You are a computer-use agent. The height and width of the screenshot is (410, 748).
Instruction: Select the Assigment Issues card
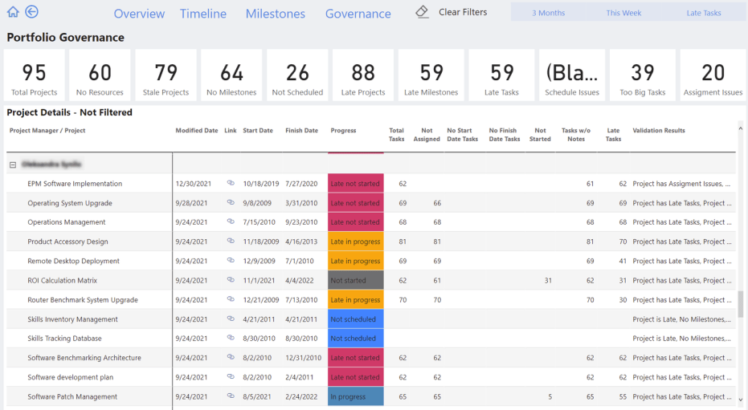click(x=713, y=75)
